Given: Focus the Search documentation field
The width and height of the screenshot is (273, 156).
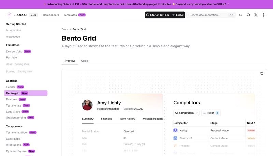Looking at the screenshot, I should pos(211,15).
